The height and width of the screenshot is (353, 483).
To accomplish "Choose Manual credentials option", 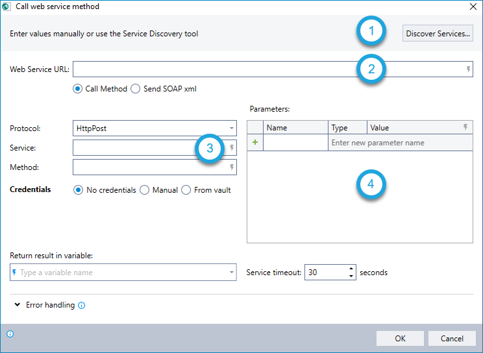I will (x=145, y=190).
